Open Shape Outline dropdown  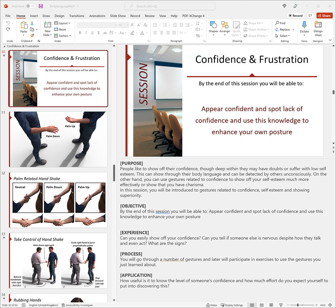click(x=256, y=29)
